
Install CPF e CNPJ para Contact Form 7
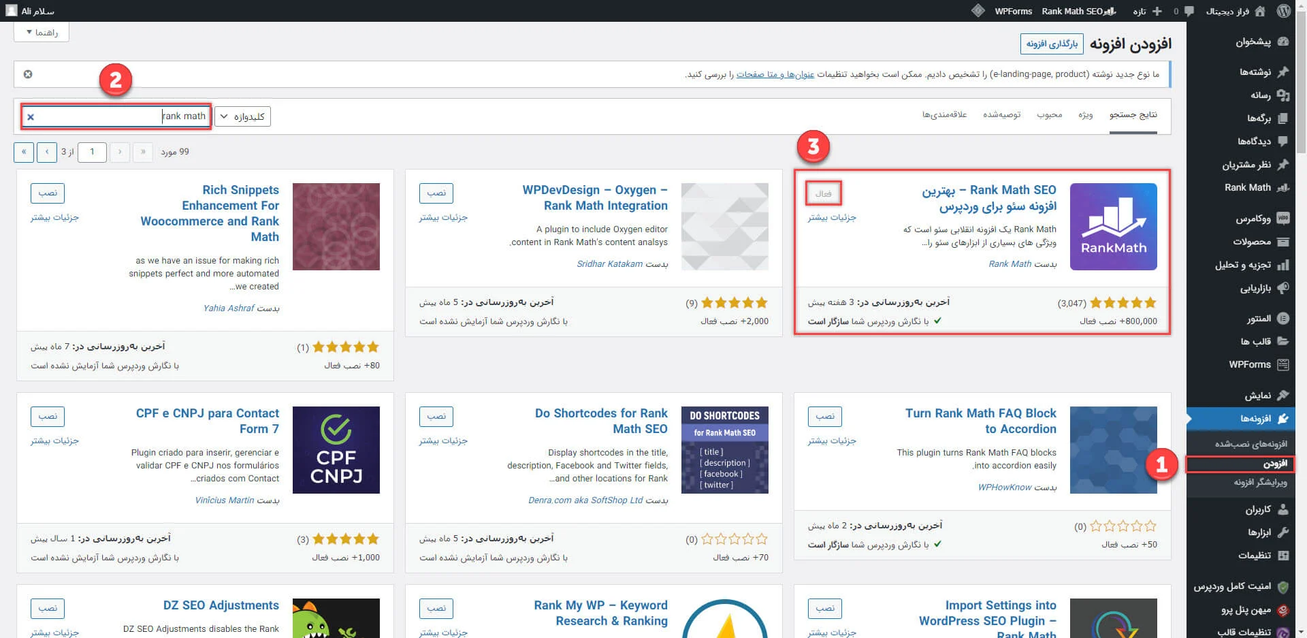tap(48, 416)
